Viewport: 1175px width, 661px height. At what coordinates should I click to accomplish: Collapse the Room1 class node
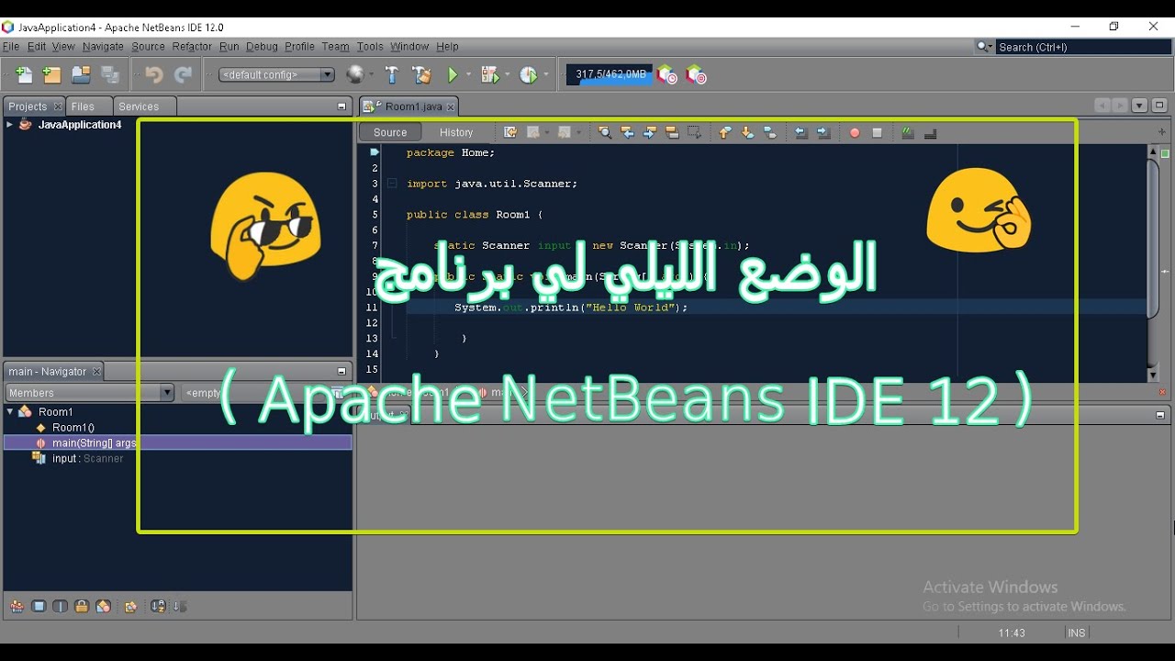coord(10,412)
